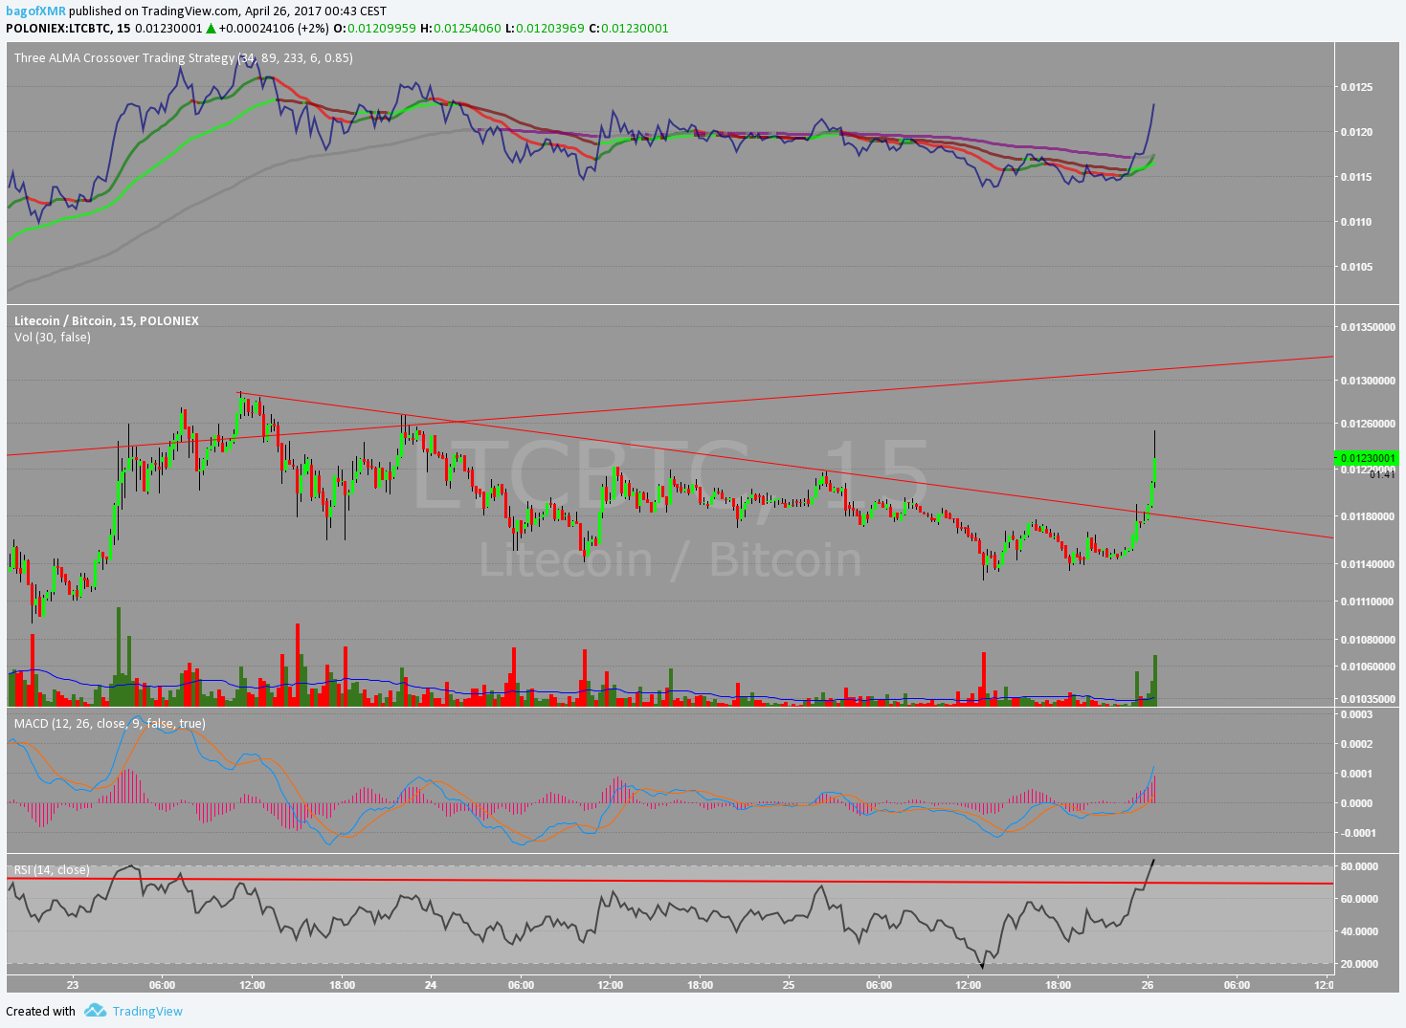The height and width of the screenshot is (1028, 1406).
Task: Click the 0.01350000 price axis label
Action: pyautogui.click(x=1368, y=327)
